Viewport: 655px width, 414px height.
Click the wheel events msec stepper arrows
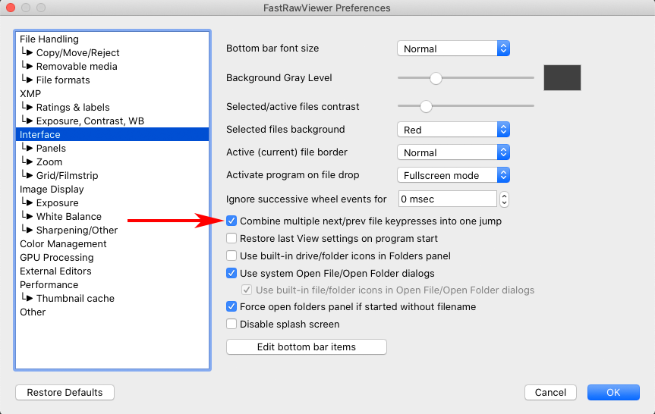(504, 199)
